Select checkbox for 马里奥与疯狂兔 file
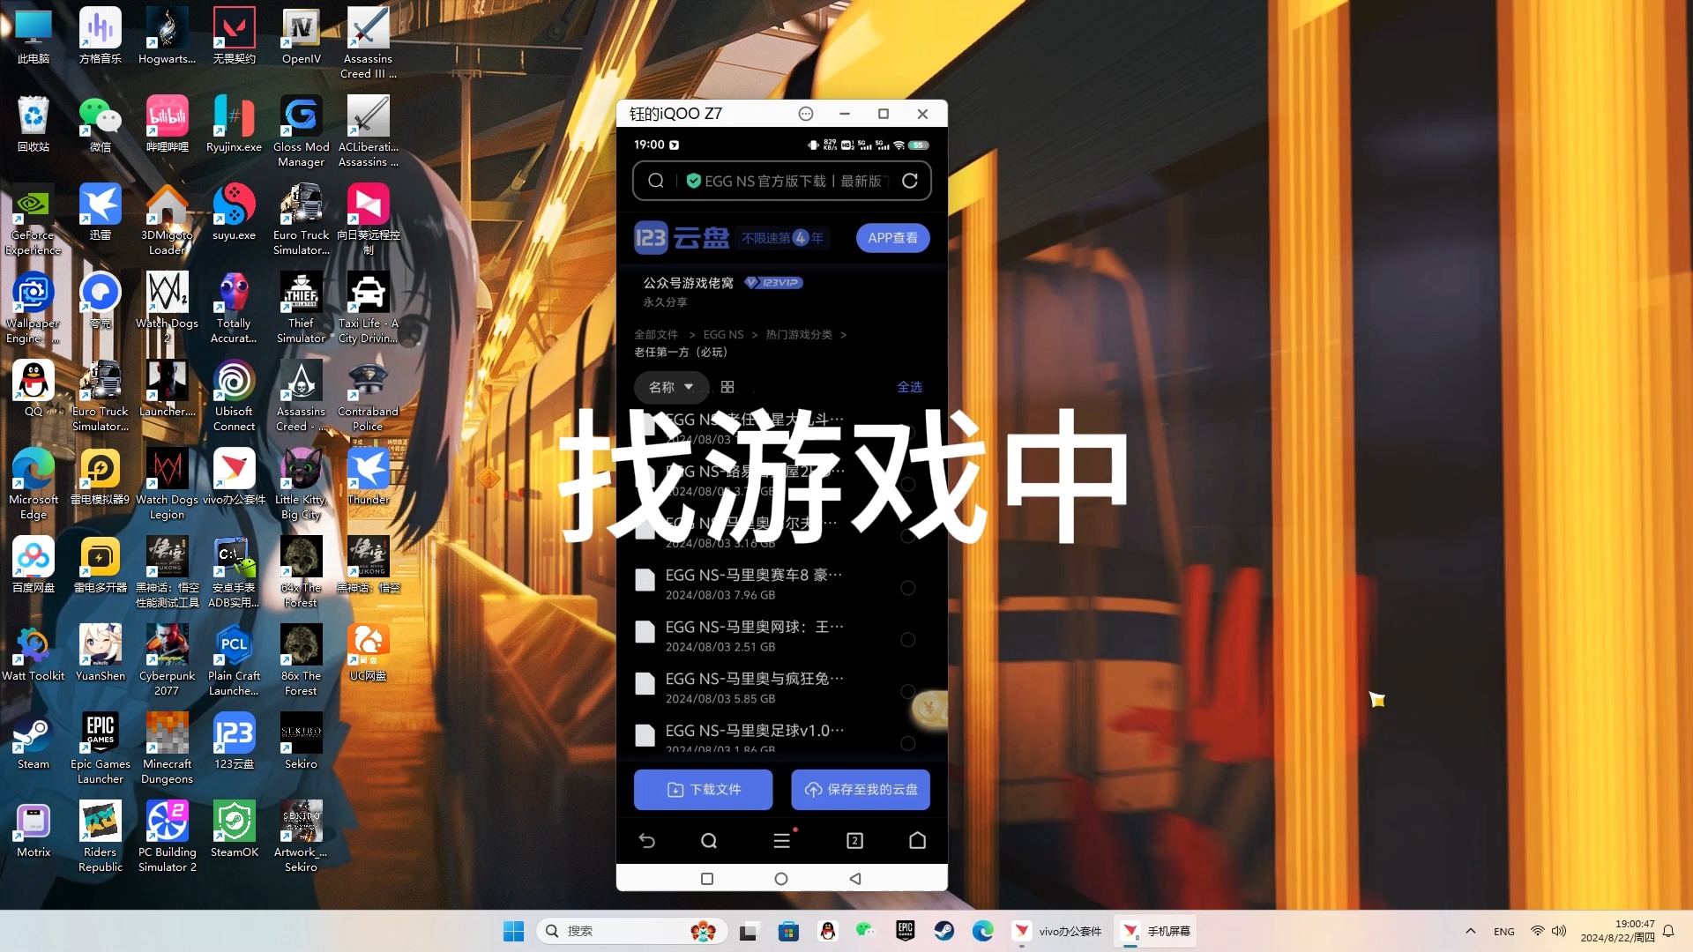The height and width of the screenshot is (952, 1693). coord(907,691)
